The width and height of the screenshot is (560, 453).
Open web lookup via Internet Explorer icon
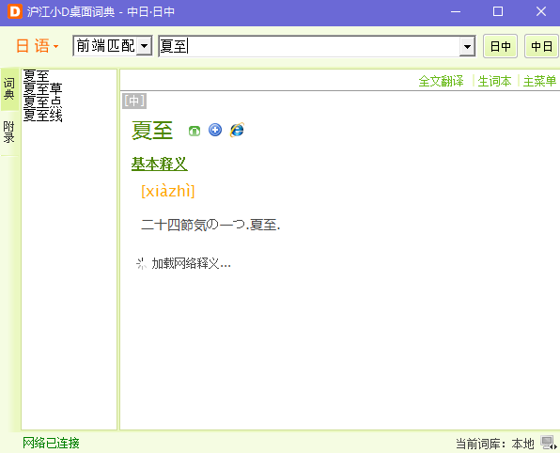[237, 130]
